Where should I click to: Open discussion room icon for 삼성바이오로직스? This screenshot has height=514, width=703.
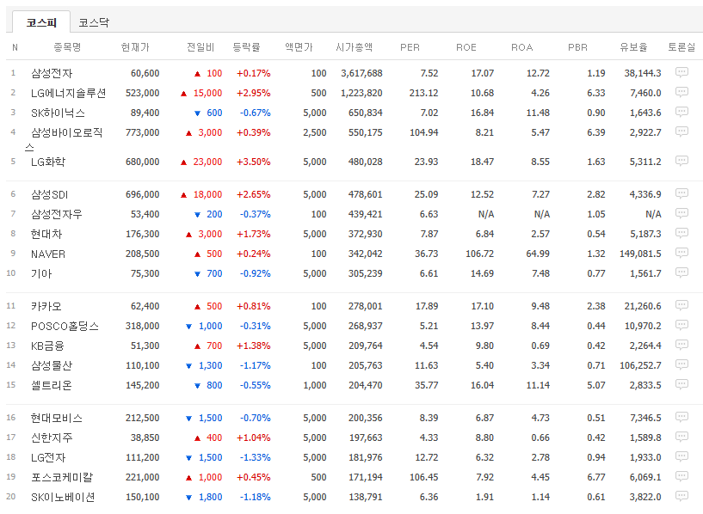[x=681, y=132]
